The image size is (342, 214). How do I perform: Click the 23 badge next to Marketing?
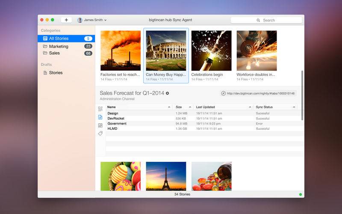88,46
